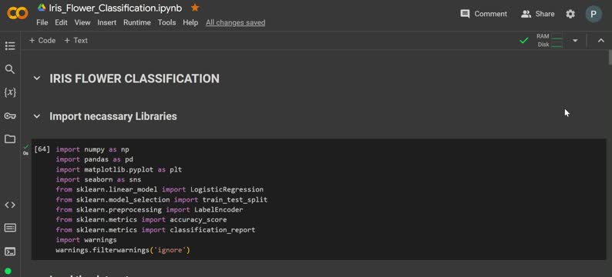Click the line 'import seaborn as sns'

[x=99, y=179]
